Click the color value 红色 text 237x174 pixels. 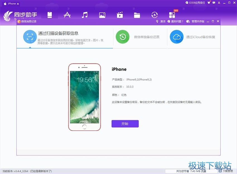point(124,95)
